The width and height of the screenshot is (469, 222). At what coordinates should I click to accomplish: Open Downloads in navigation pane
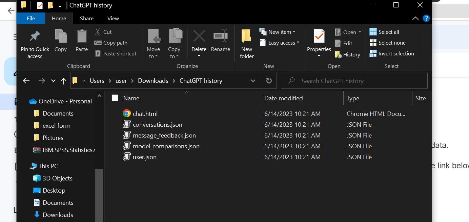click(53, 215)
